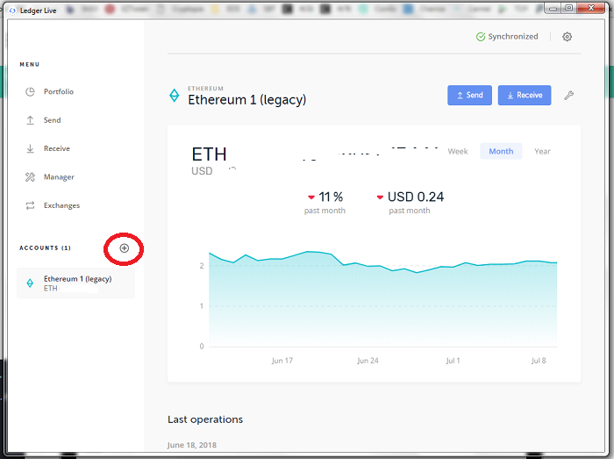Click the ETH balance heading on chart card
614x459 pixels.
209,154
